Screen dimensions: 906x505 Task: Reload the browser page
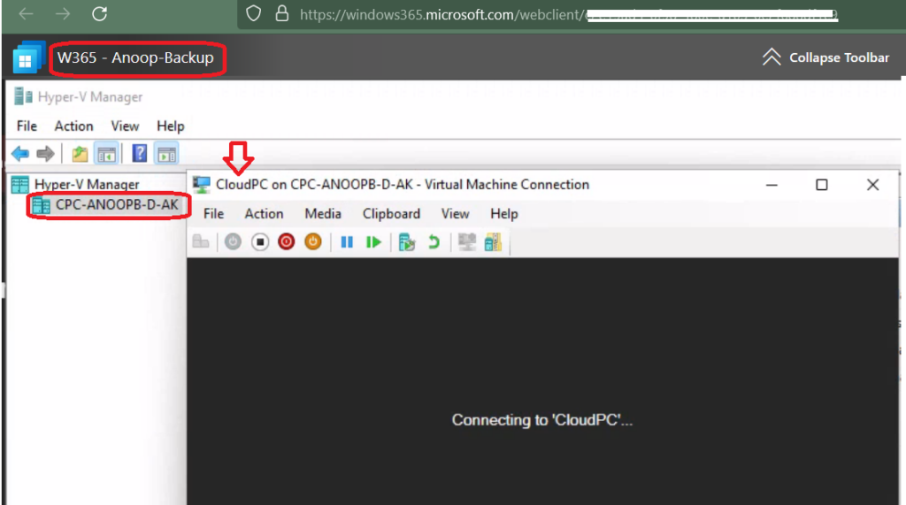tap(100, 13)
